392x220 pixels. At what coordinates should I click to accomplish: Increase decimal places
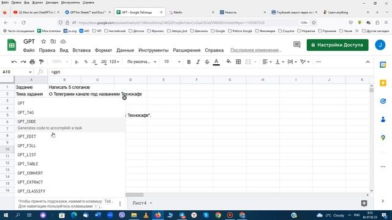104,62
